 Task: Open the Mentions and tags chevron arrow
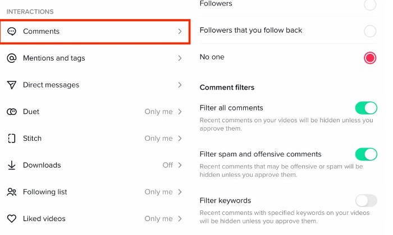(x=180, y=58)
